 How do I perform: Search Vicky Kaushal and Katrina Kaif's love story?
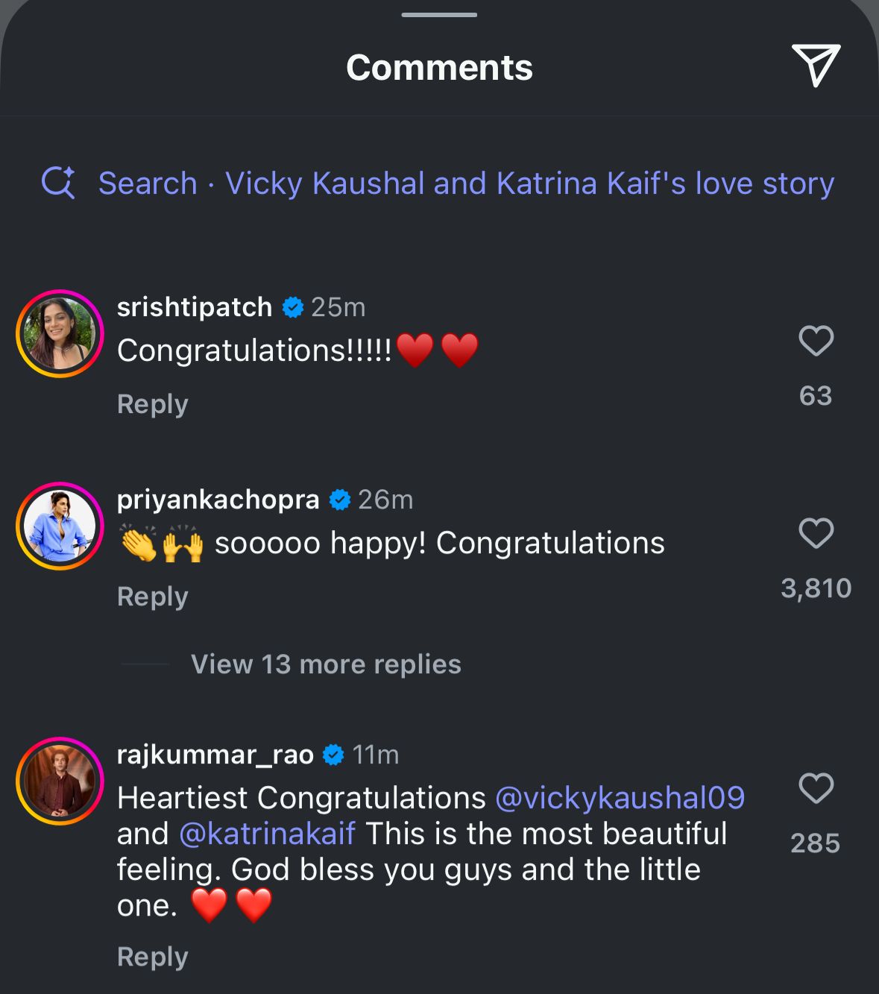point(466,183)
